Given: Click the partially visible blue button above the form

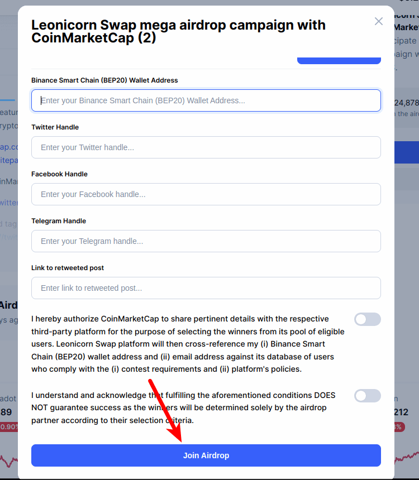Looking at the screenshot, I should tap(339, 61).
